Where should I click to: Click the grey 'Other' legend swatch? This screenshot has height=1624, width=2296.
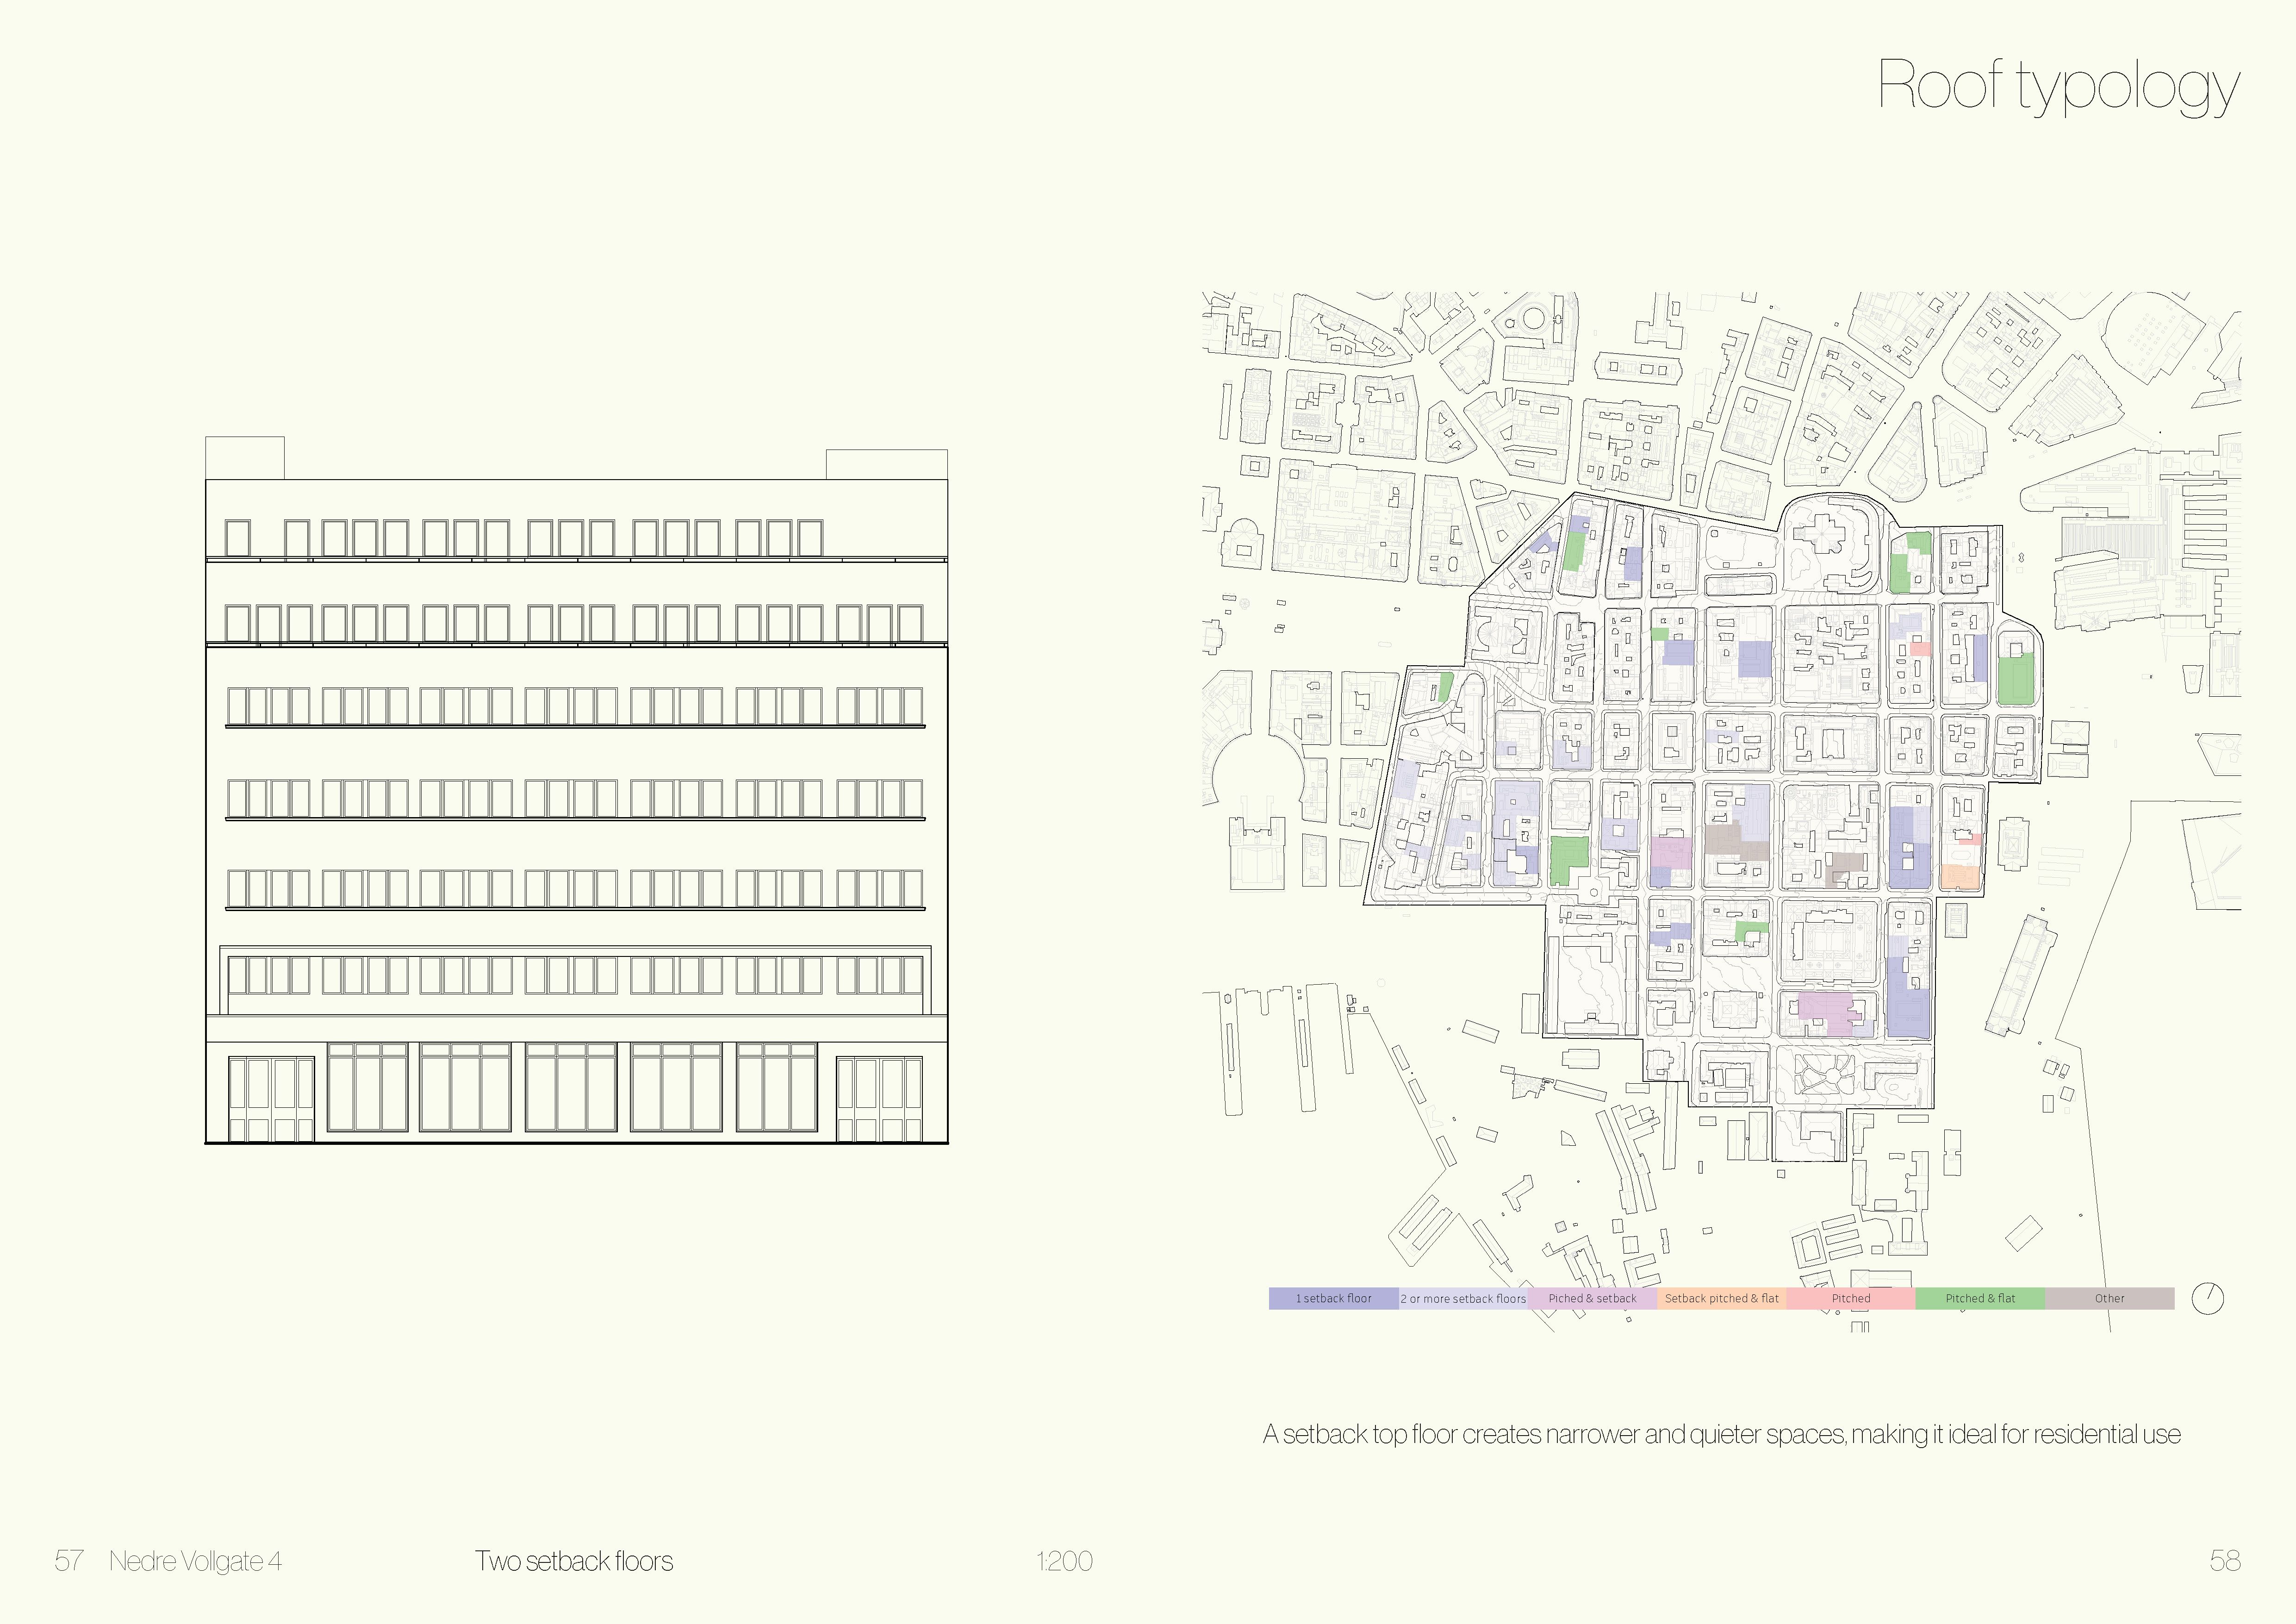2109,1298
